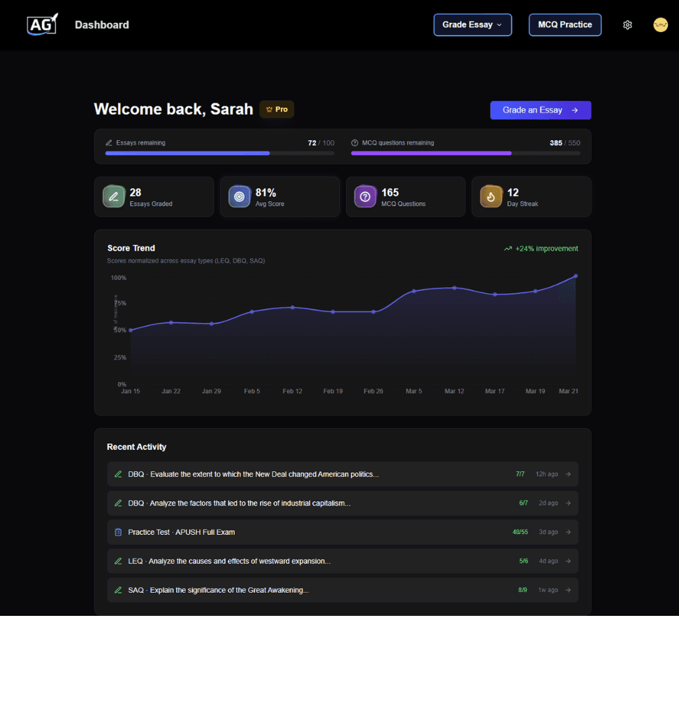Open MCQ Practice from the header
679x715 pixels.
[x=564, y=25]
